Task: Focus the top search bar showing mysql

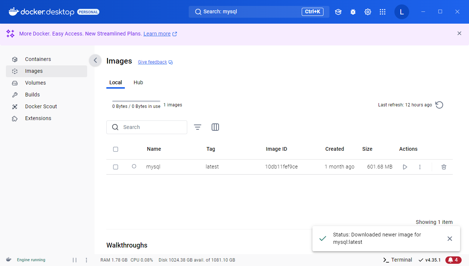Action: [259, 12]
